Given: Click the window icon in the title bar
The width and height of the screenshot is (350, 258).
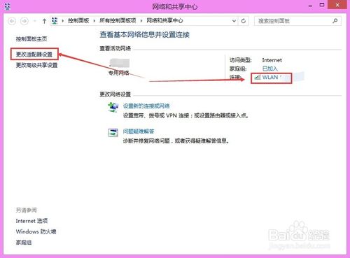Looking at the screenshot, I should point(8,6).
